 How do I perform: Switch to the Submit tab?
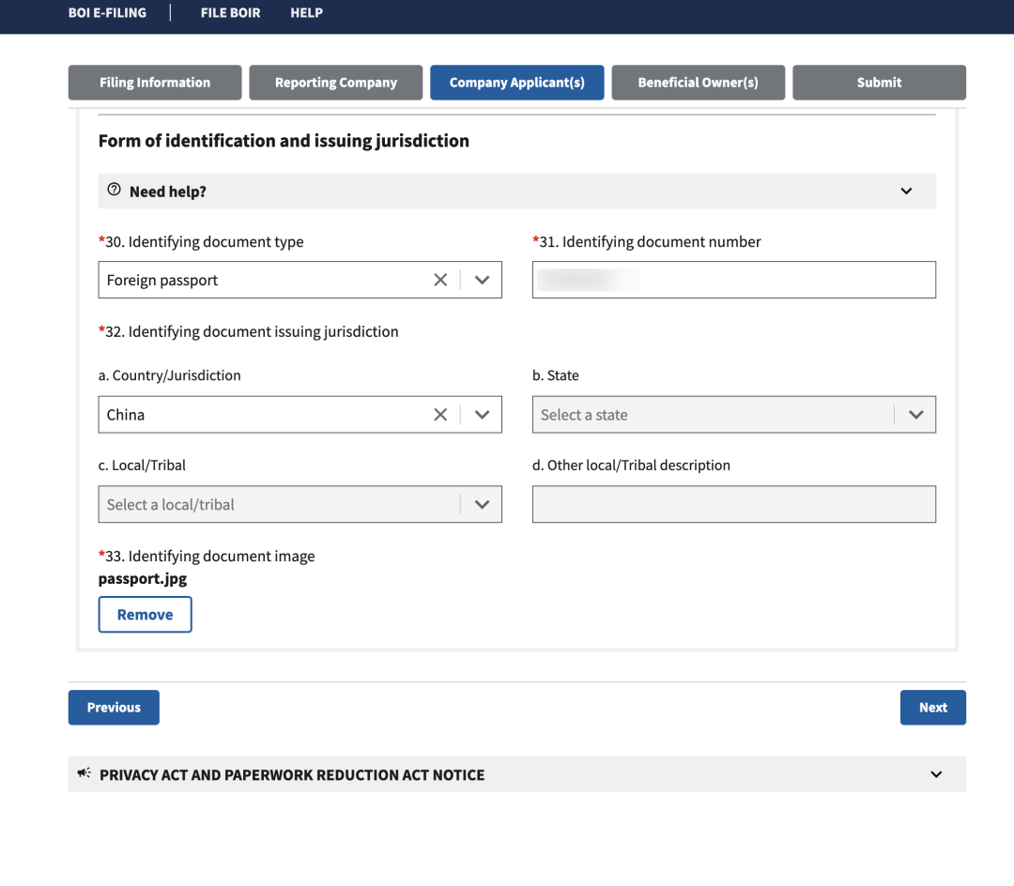click(879, 83)
